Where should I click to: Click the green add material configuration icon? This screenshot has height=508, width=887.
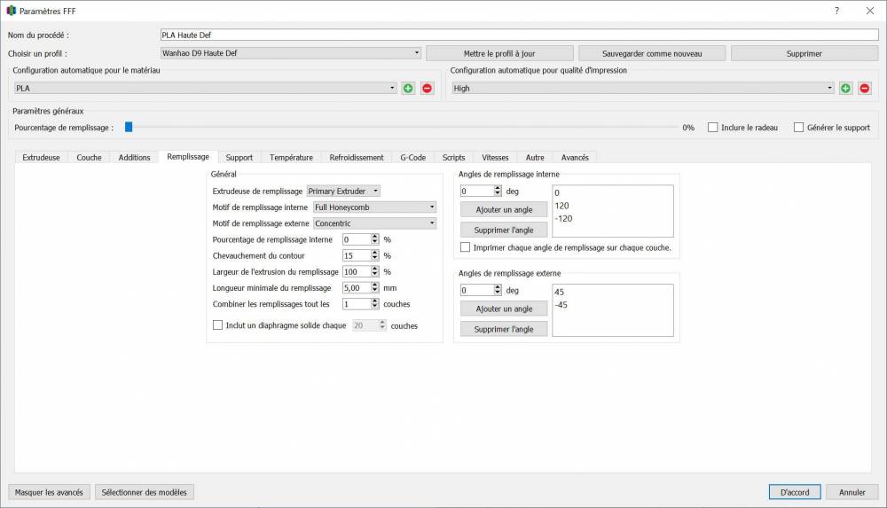408,89
